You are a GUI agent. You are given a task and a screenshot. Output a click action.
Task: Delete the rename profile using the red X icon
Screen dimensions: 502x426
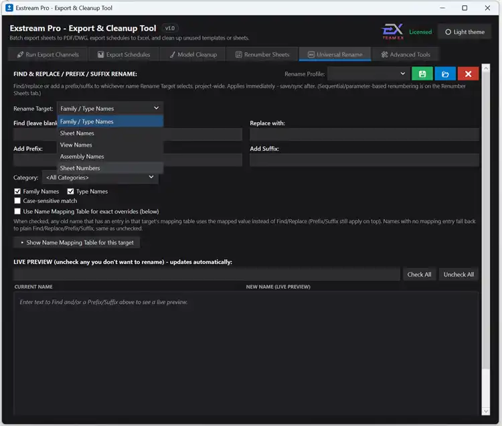pyautogui.click(x=468, y=74)
